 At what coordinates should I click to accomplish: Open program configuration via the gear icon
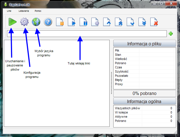24,22
